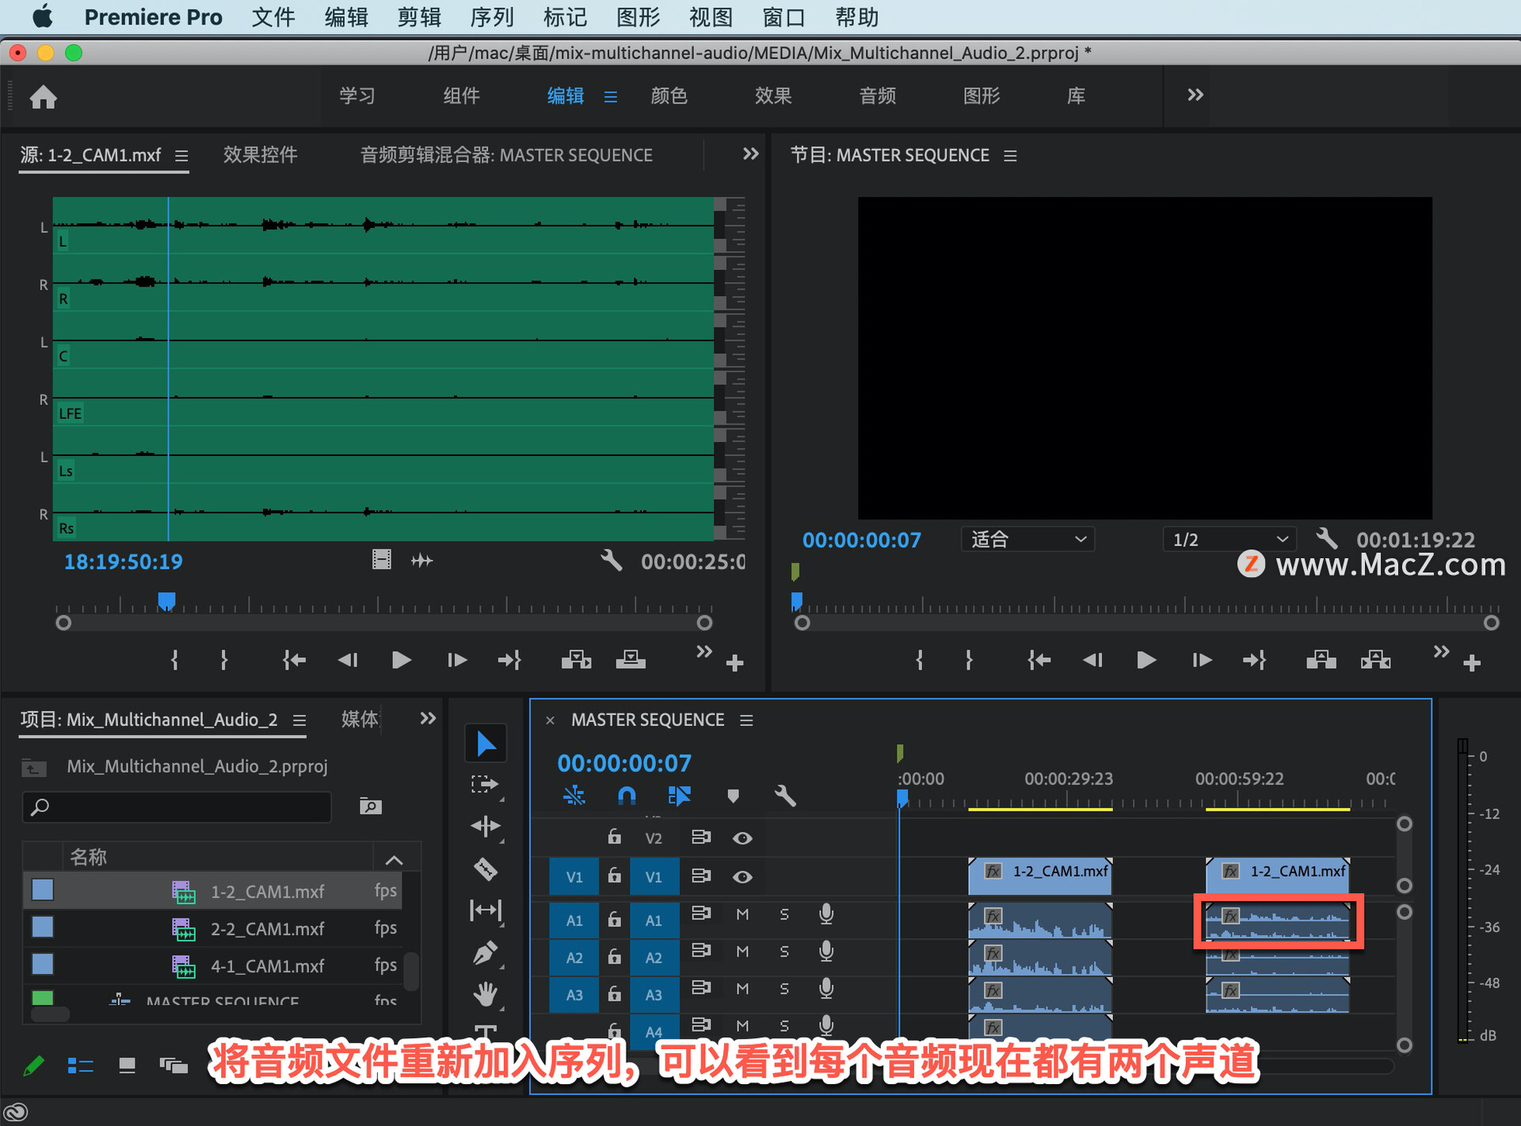The width and height of the screenshot is (1521, 1126).
Task: Select the Pen tool
Action: (485, 953)
